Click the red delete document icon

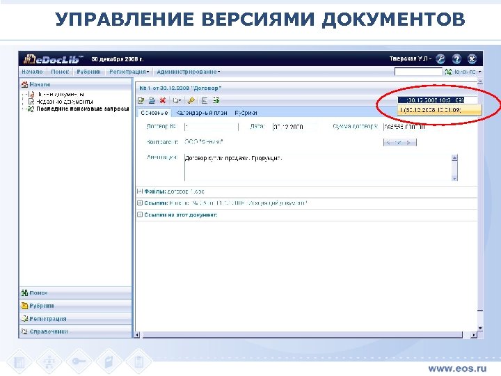[x=163, y=100]
